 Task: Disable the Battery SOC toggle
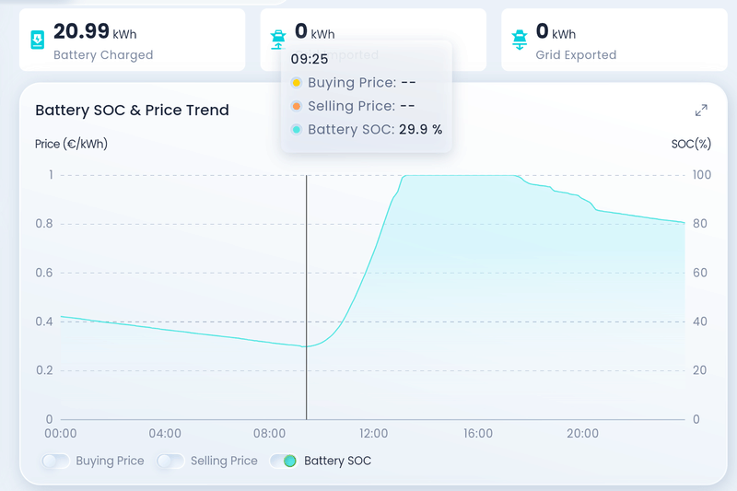click(x=284, y=461)
